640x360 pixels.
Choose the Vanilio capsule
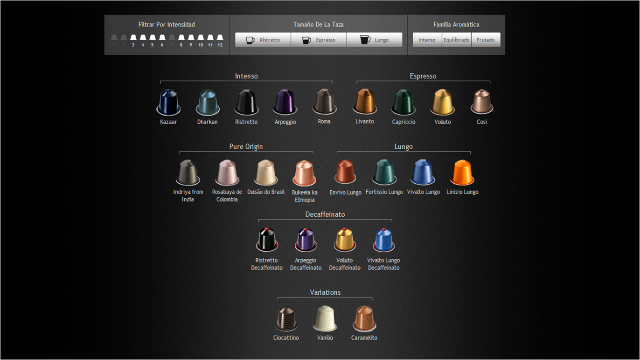click(325, 318)
